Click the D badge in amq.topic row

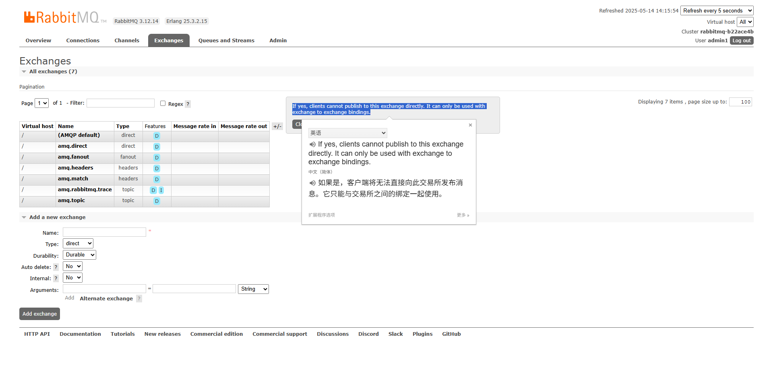pos(157,201)
